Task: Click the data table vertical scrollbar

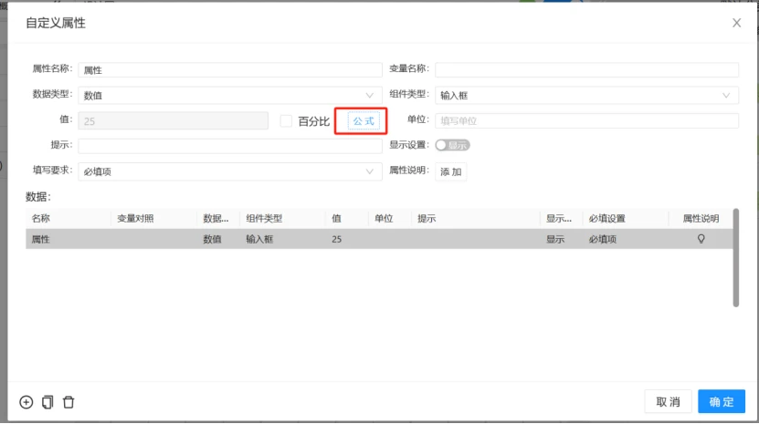Action: tap(736, 258)
